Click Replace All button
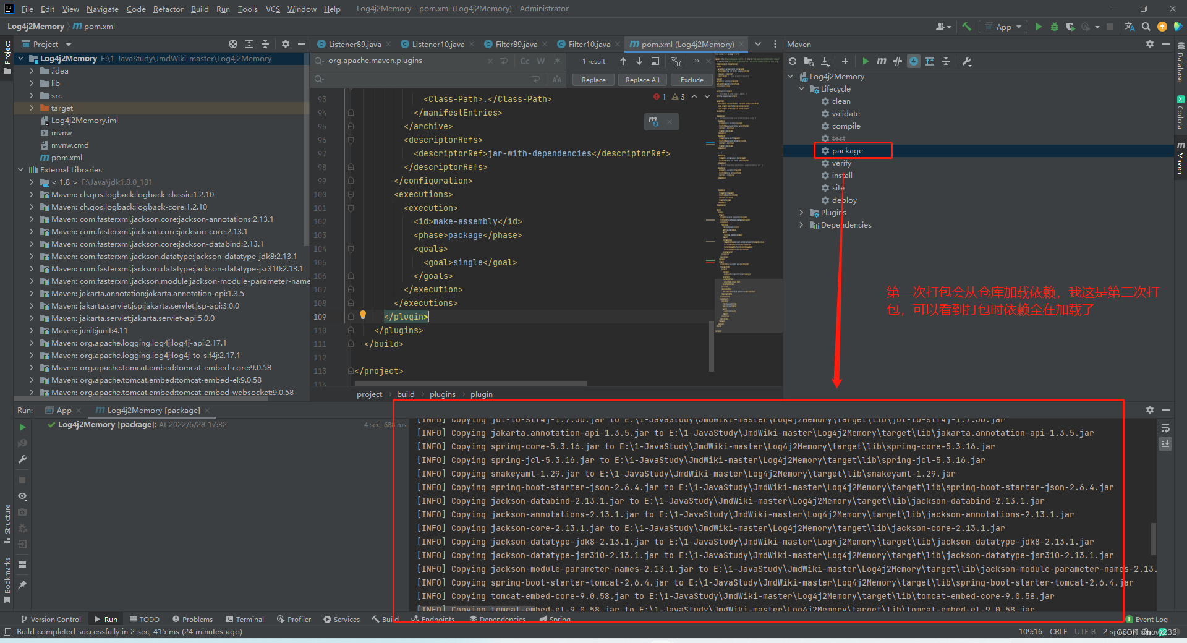This screenshot has width=1187, height=643. (642, 80)
